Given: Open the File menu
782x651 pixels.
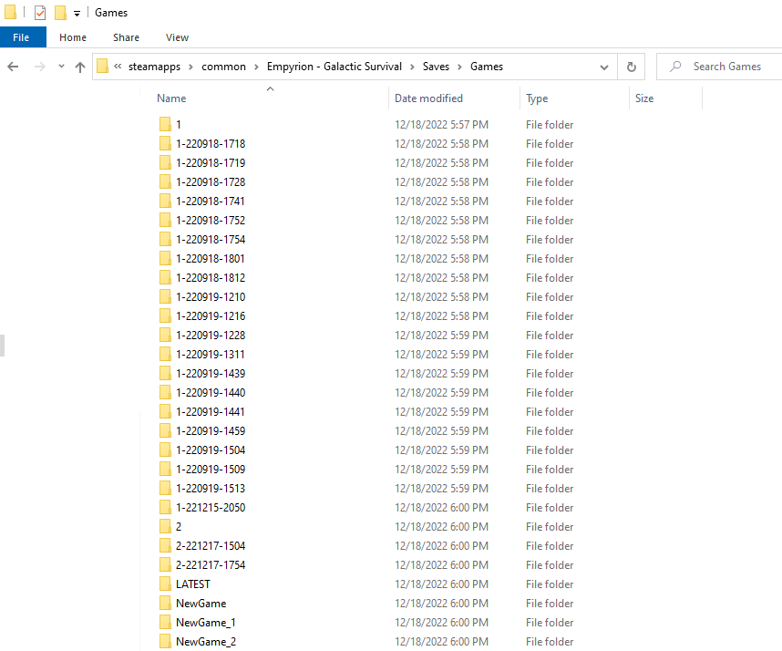Looking at the screenshot, I should (x=22, y=37).
